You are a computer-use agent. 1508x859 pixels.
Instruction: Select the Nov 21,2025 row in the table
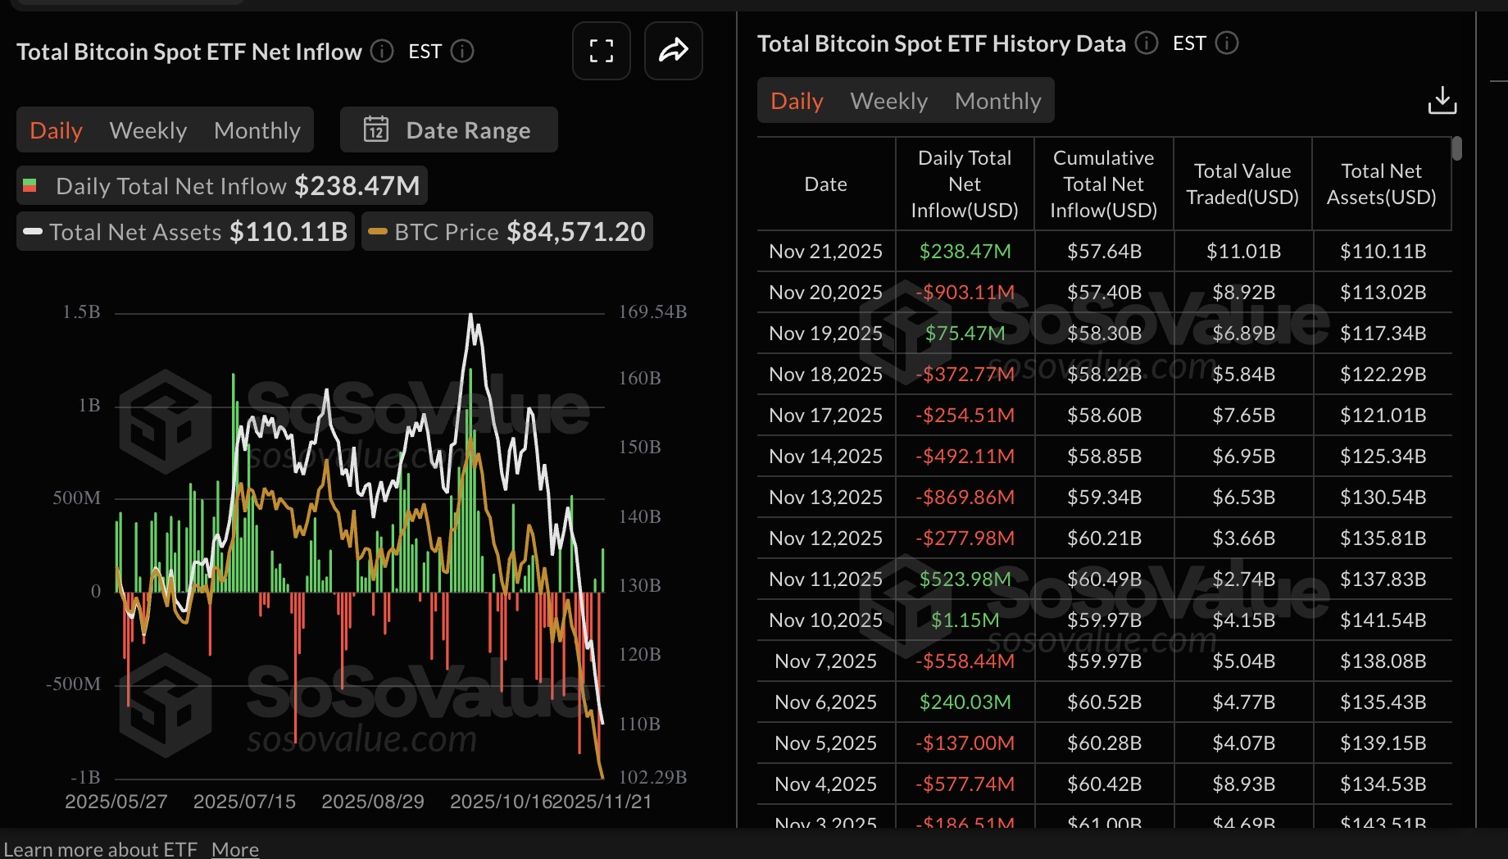coord(1098,251)
